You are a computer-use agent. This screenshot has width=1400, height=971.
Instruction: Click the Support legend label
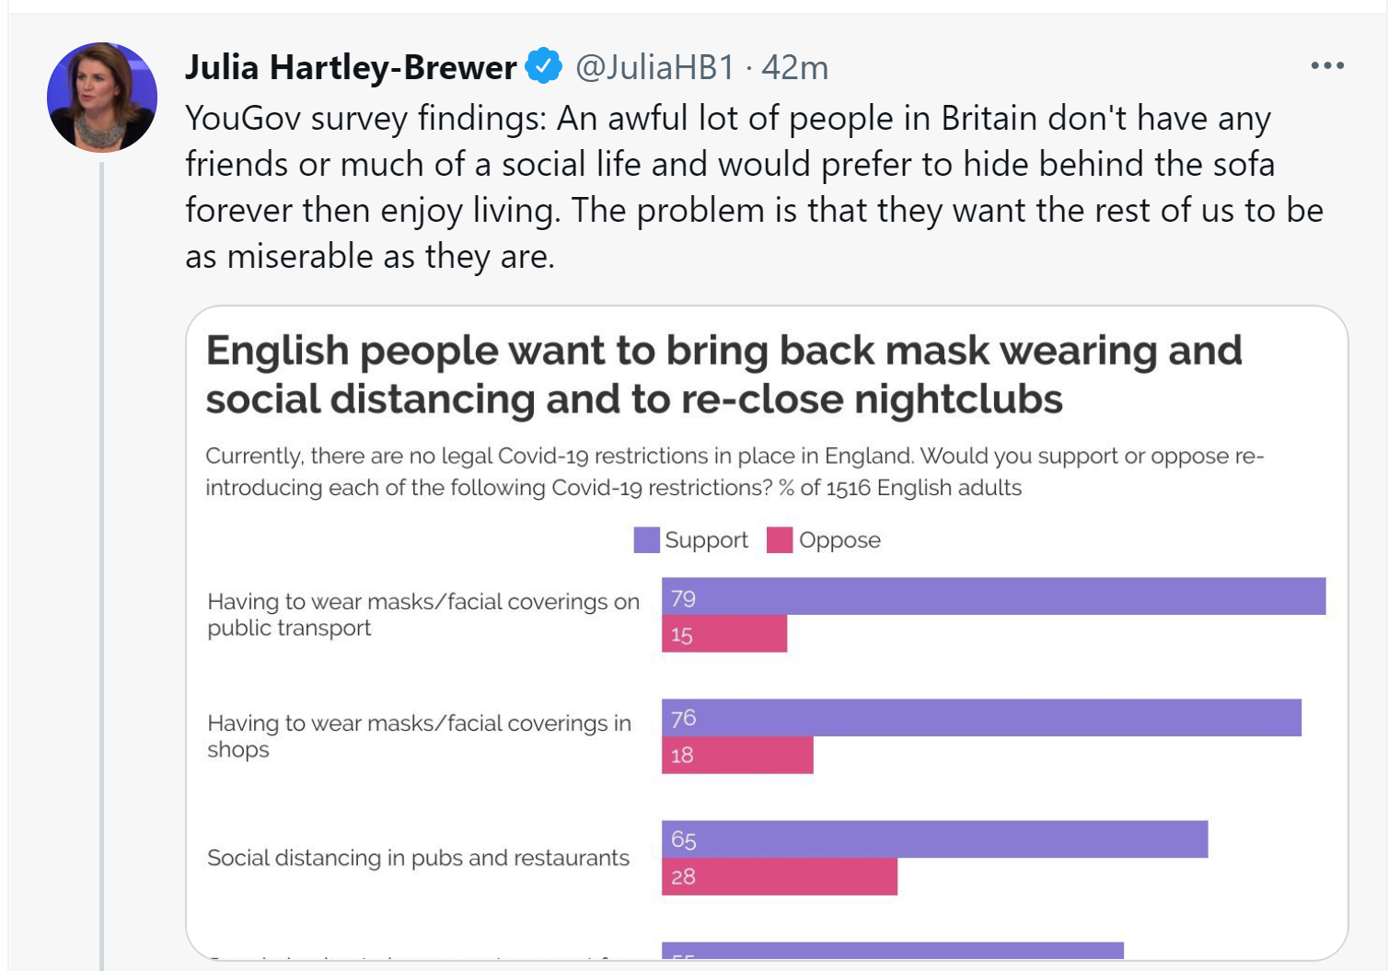pos(706,540)
